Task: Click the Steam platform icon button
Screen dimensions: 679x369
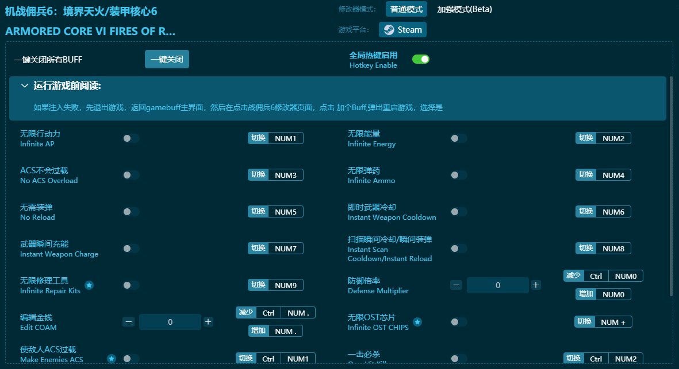Action: tap(402, 30)
